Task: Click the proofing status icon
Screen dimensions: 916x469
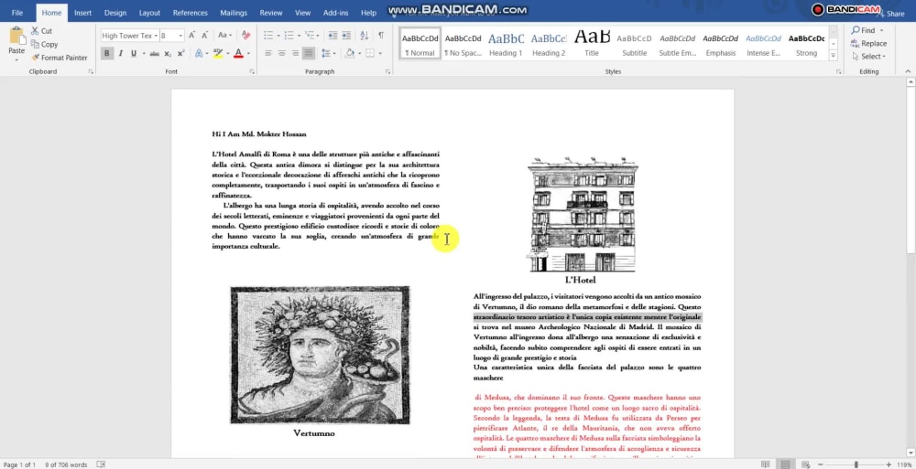Action: pyautogui.click(x=101, y=464)
